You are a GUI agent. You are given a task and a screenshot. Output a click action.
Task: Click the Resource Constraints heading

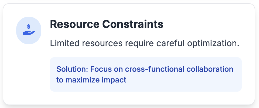pos(107,24)
